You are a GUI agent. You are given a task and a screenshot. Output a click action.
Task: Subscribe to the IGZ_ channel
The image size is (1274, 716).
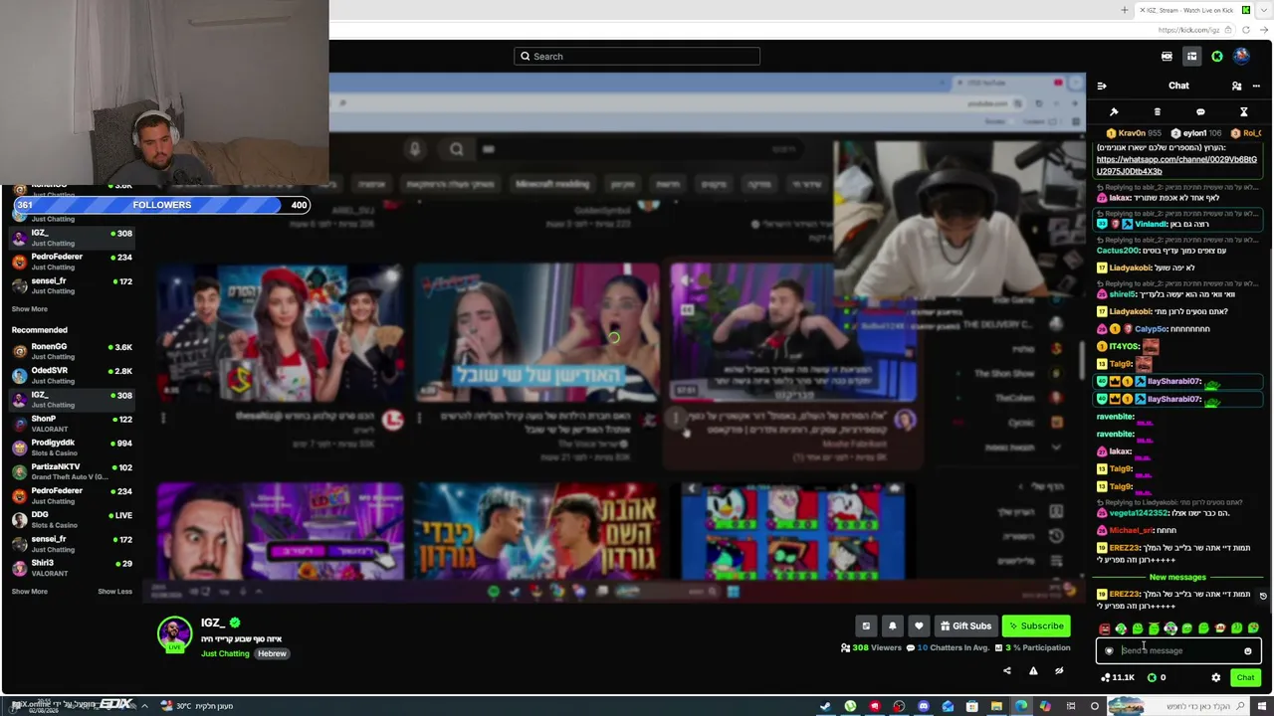pos(1035,626)
